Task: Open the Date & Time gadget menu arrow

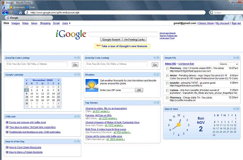Action: (x=234, y=109)
